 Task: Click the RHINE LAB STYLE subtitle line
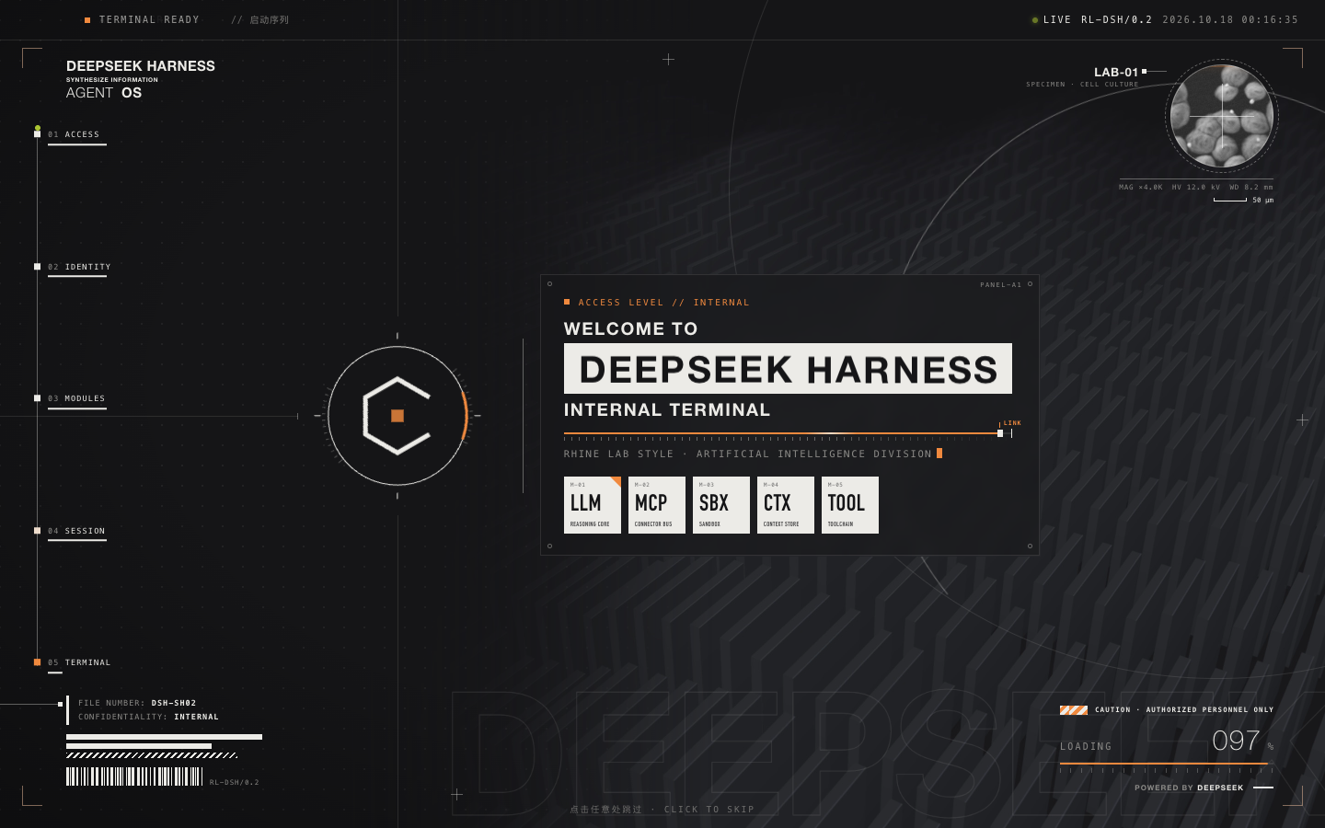[x=747, y=454]
